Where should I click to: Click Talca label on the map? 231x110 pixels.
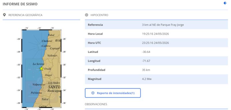(x=45, y=99)
